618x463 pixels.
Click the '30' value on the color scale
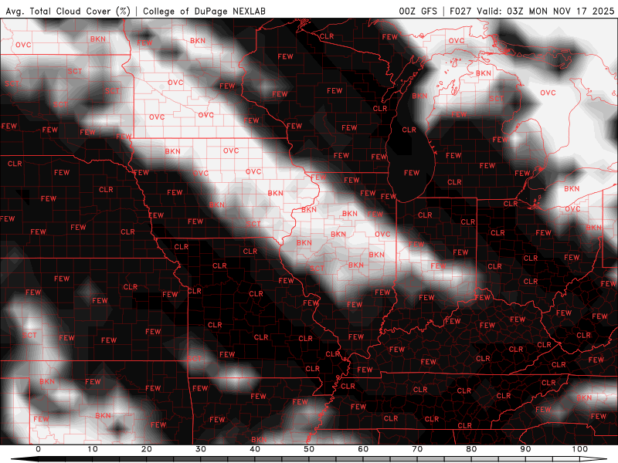(x=201, y=449)
